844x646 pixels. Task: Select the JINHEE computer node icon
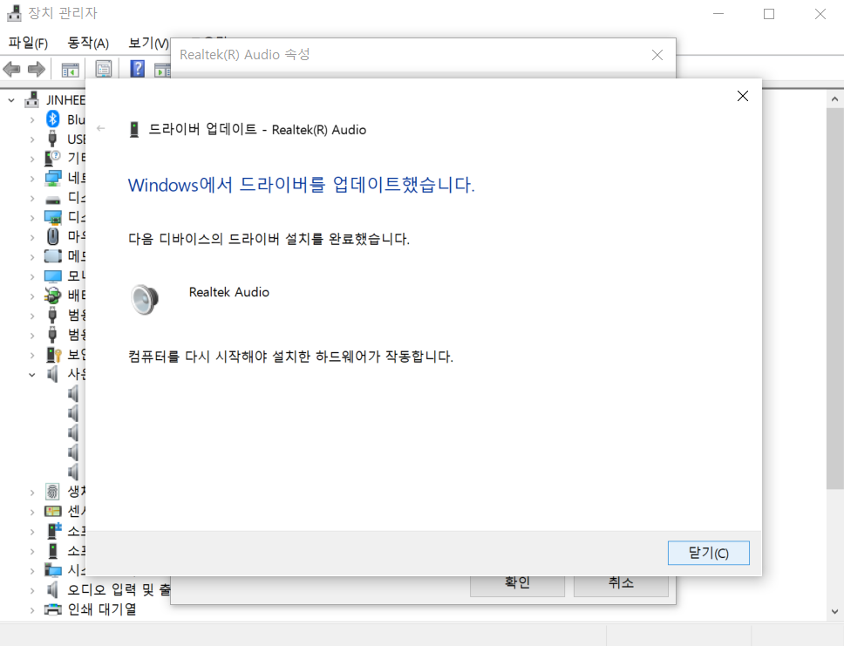coord(32,99)
